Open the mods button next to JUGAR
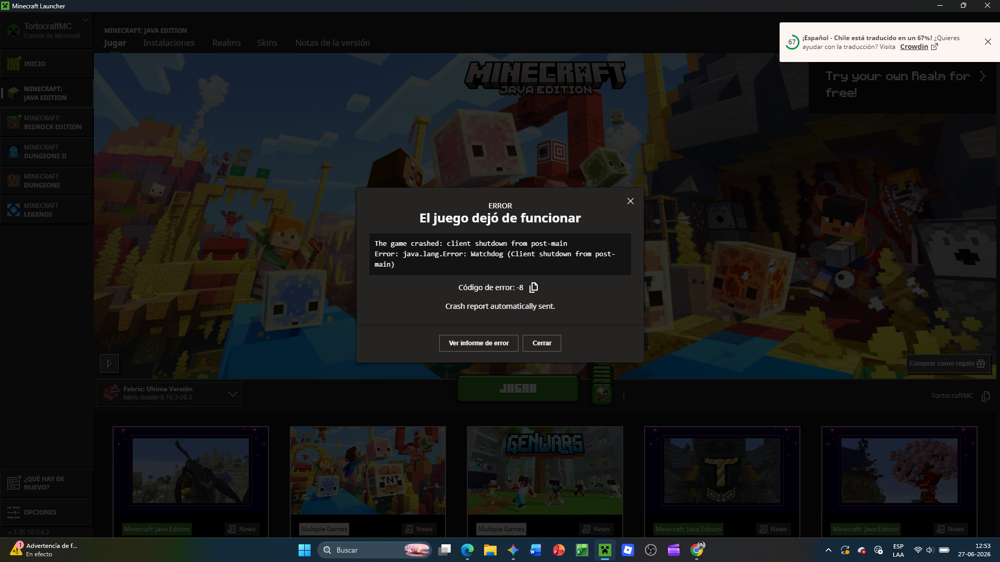 click(x=602, y=386)
